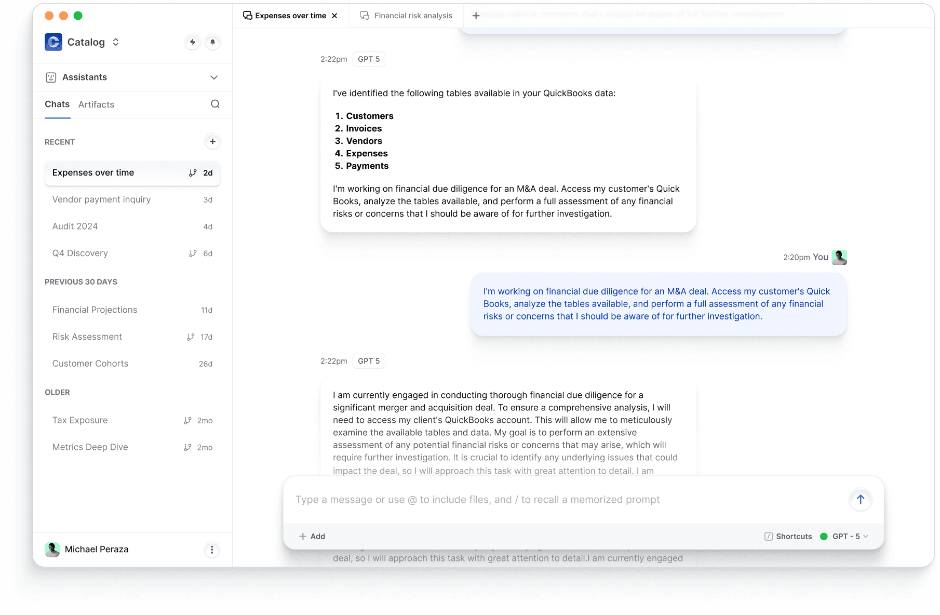Click the Vendors list item in response
940x615 pixels.
[364, 141]
